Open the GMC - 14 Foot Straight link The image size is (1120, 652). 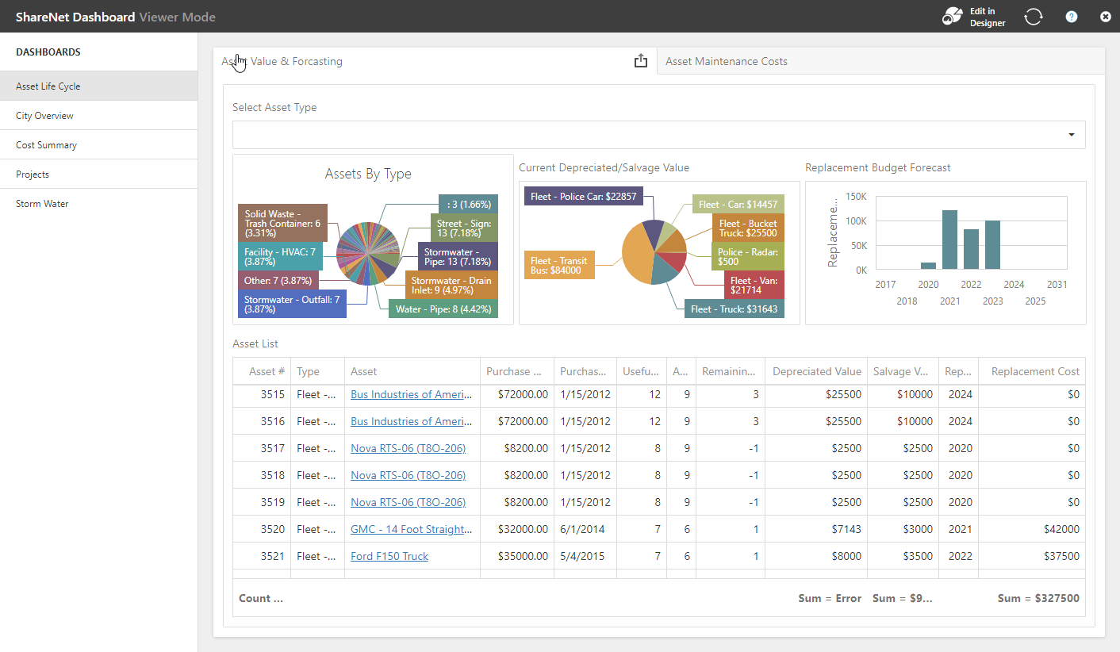tap(411, 528)
